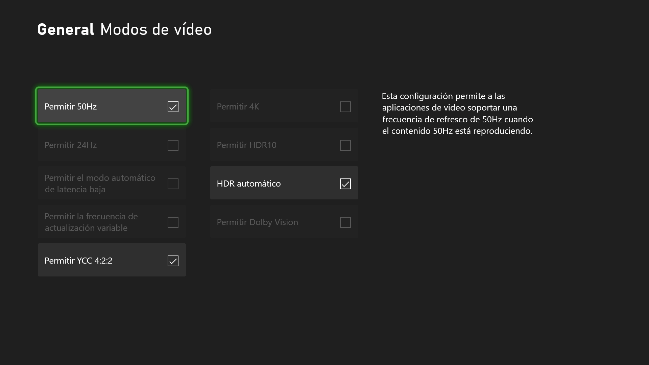Viewport: 649px width, 365px height.
Task: Click the 50Hz description text paragraph
Action: tap(457, 114)
